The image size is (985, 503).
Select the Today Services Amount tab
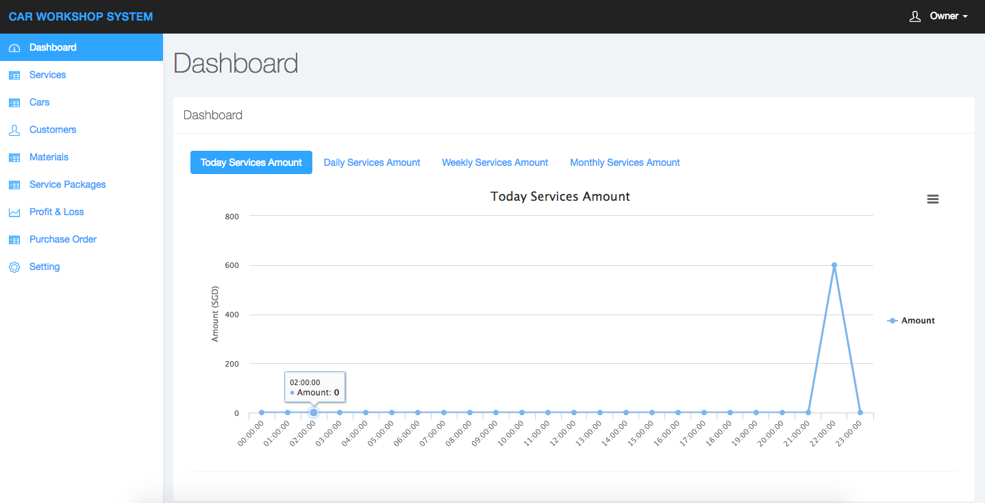pyautogui.click(x=251, y=162)
